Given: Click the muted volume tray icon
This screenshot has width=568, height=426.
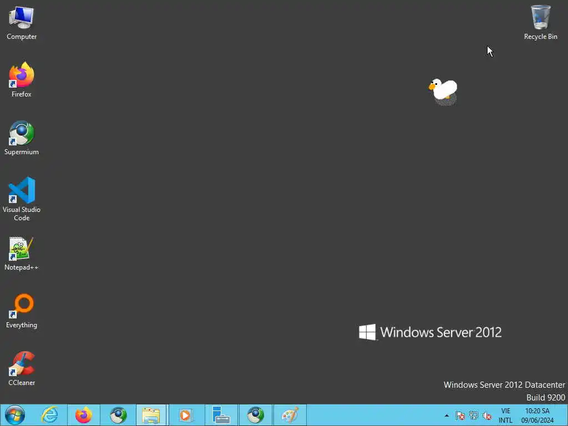Looking at the screenshot, I should (x=487, y=416).
